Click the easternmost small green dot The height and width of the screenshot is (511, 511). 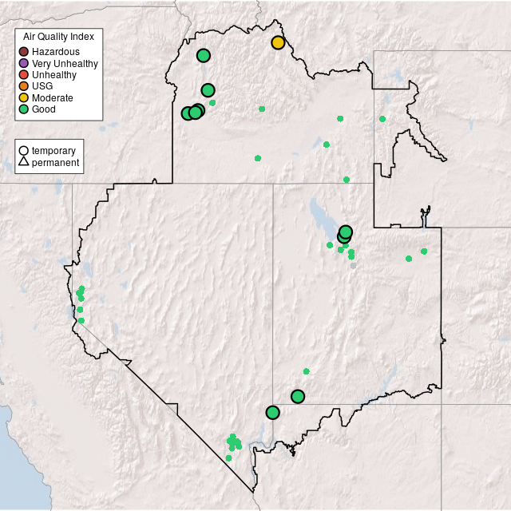coord(424,252)
